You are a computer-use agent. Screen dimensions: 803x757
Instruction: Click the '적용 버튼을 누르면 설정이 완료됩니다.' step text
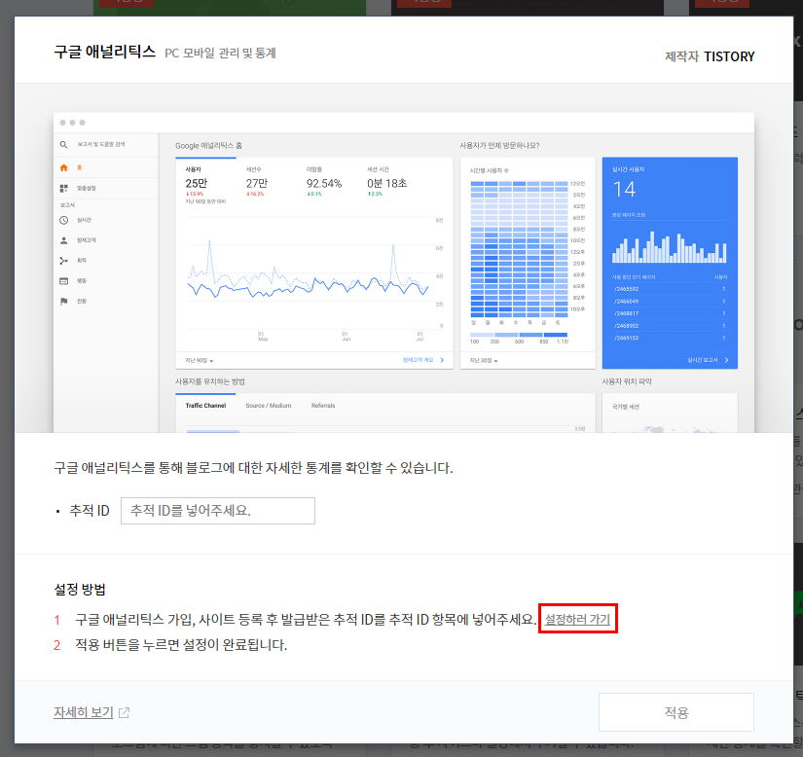[x=181, y=644]
